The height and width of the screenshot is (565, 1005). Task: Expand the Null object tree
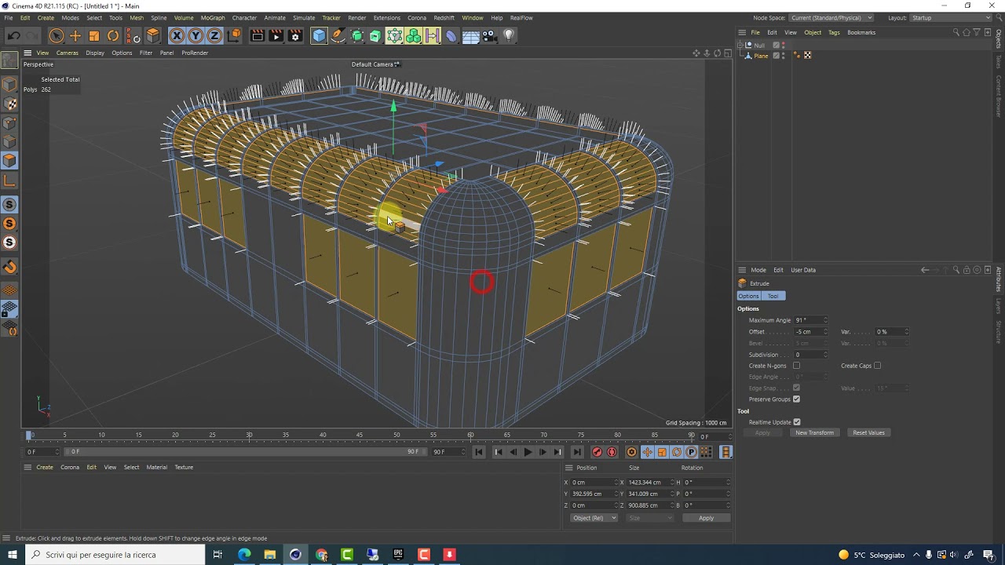740,46
